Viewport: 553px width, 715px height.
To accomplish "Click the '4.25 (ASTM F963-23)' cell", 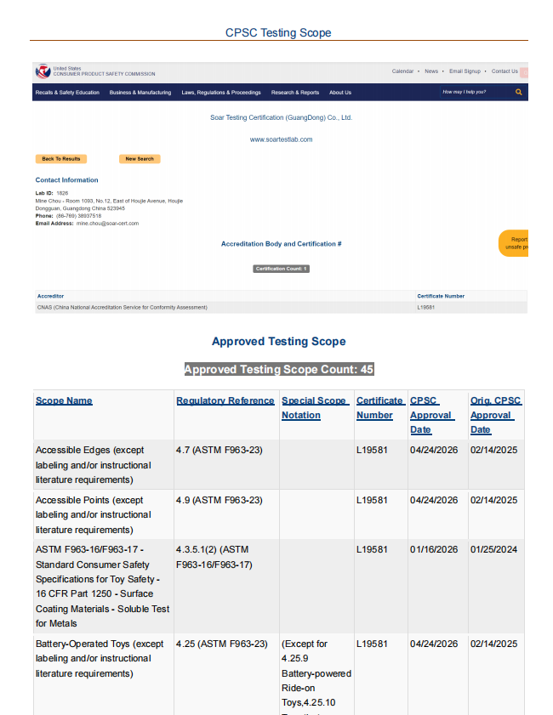I will click(x=226, y=674).
